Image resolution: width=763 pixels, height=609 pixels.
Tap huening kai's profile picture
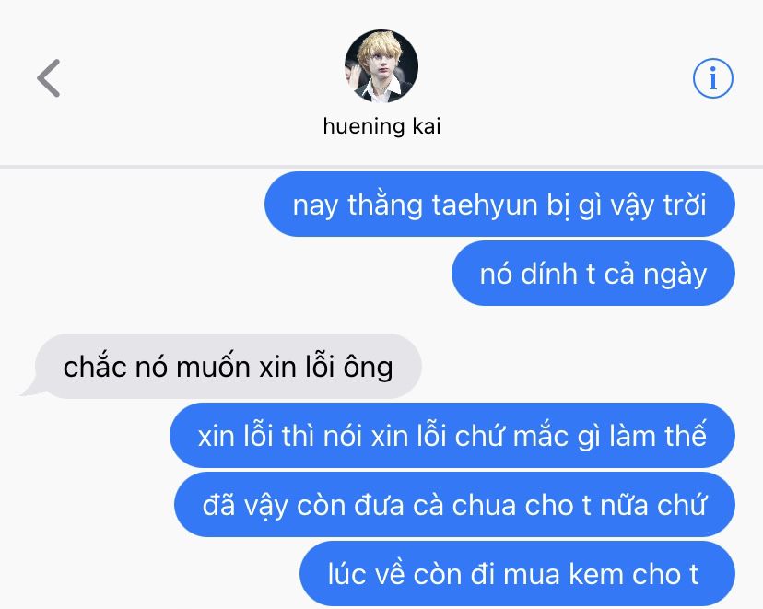381,66
